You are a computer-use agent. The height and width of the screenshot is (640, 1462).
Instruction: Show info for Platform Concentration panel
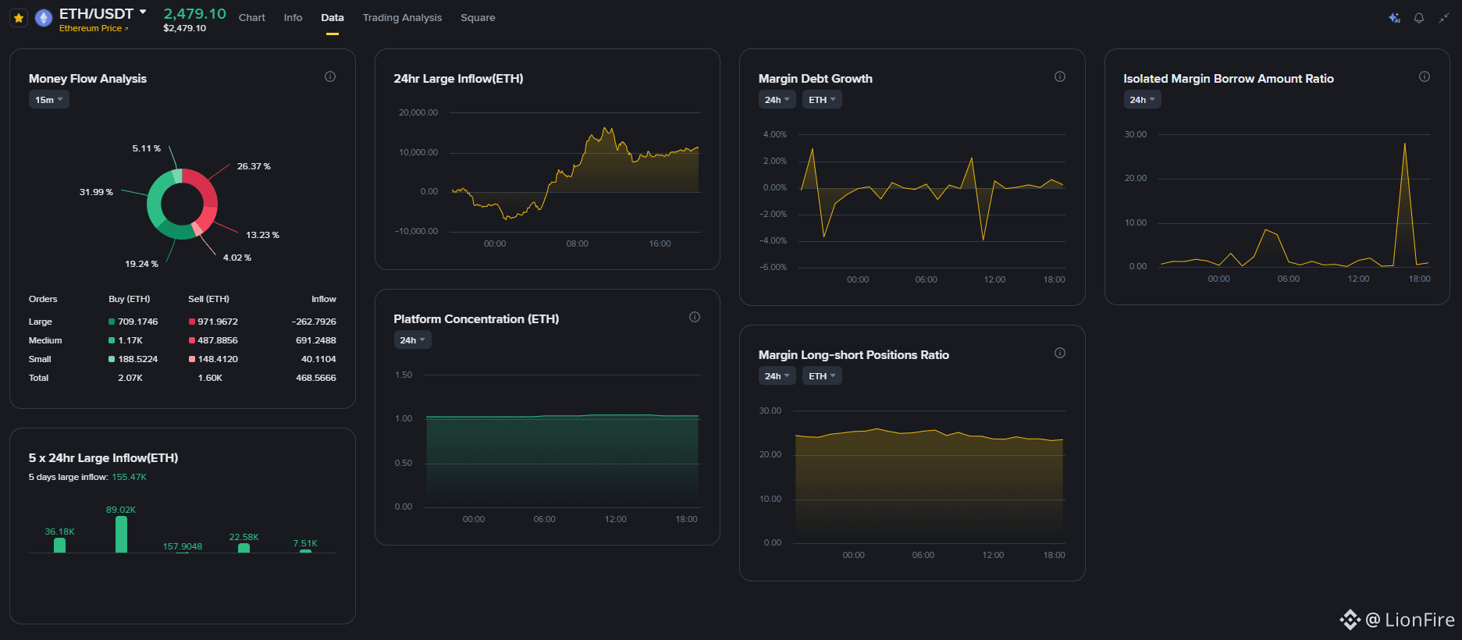click(695, 317)
